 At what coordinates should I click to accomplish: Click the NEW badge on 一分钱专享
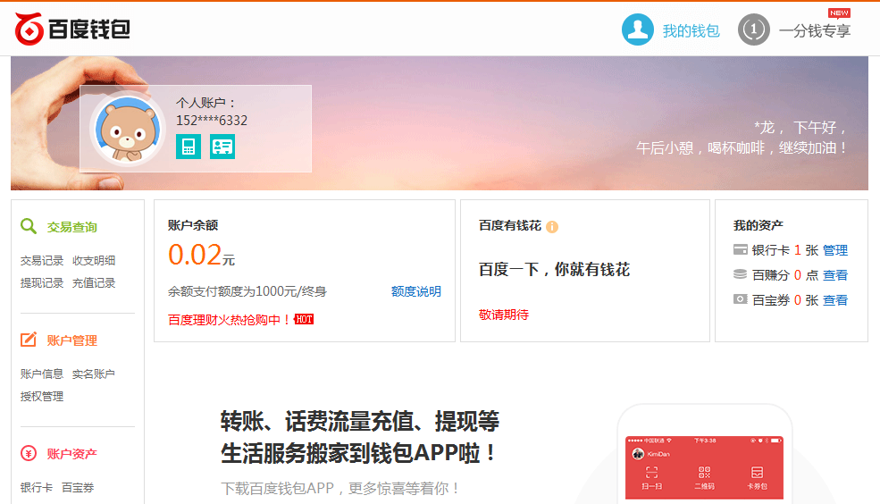point(839,13)
